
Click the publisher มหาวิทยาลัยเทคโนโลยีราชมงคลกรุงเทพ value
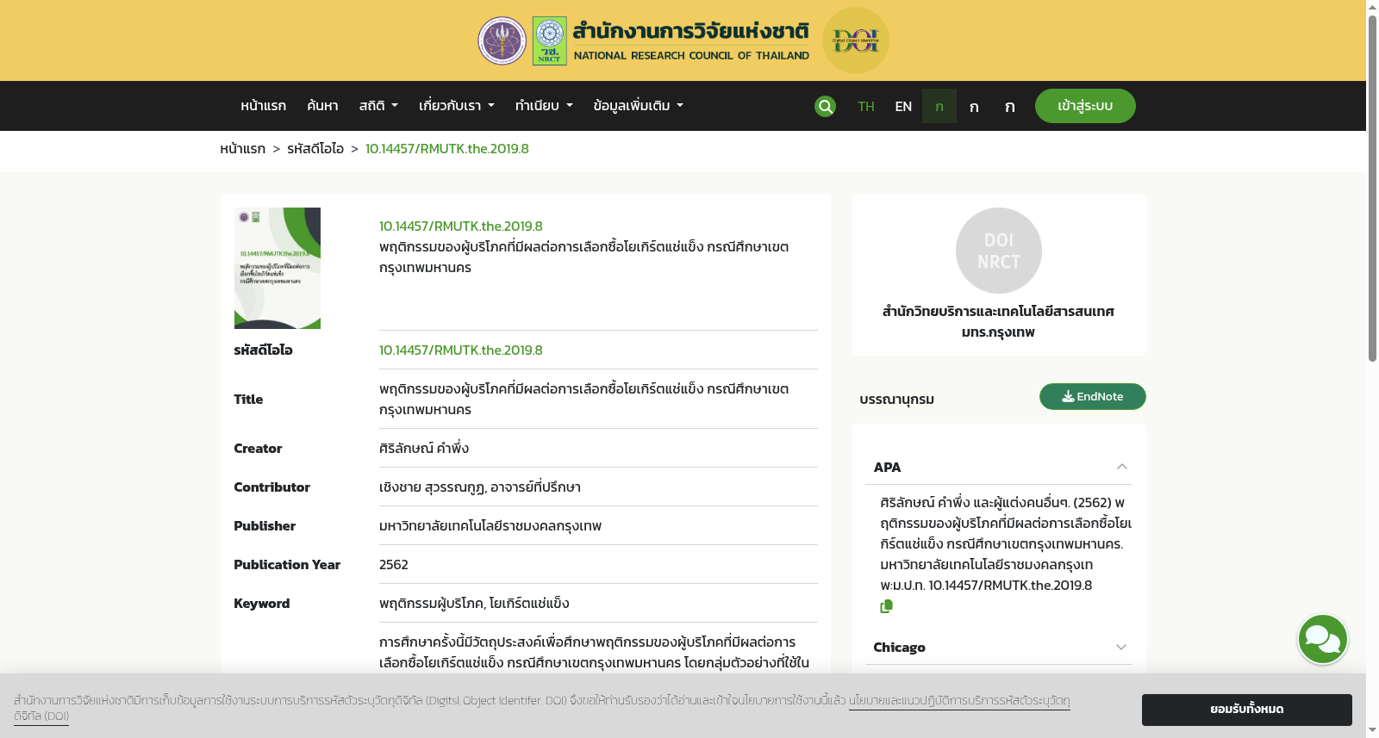coord(490,525)
